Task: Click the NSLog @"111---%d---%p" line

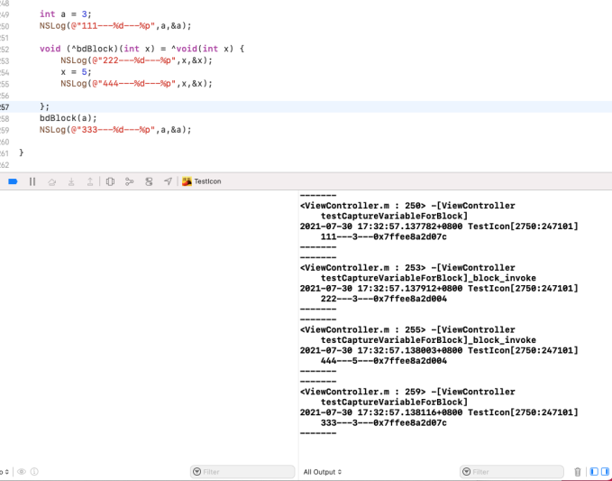Action: 115,26
